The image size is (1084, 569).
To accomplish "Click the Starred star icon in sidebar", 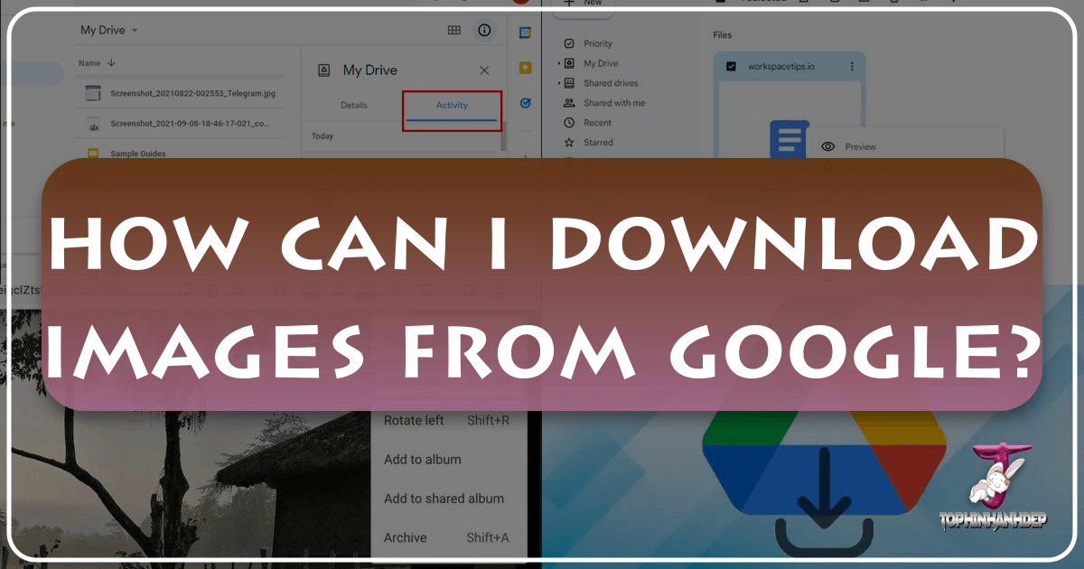I will point(569,143).
